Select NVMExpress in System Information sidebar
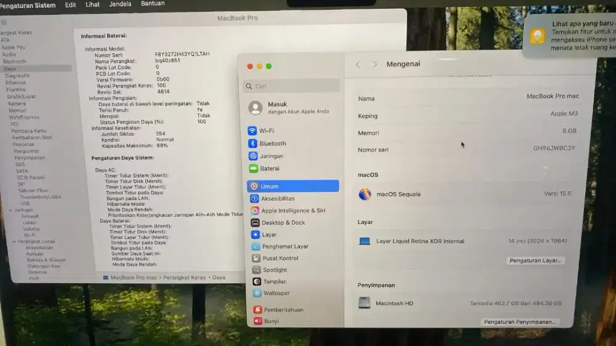The height and width of the screenshot is (346, 616). pos(25,117)
